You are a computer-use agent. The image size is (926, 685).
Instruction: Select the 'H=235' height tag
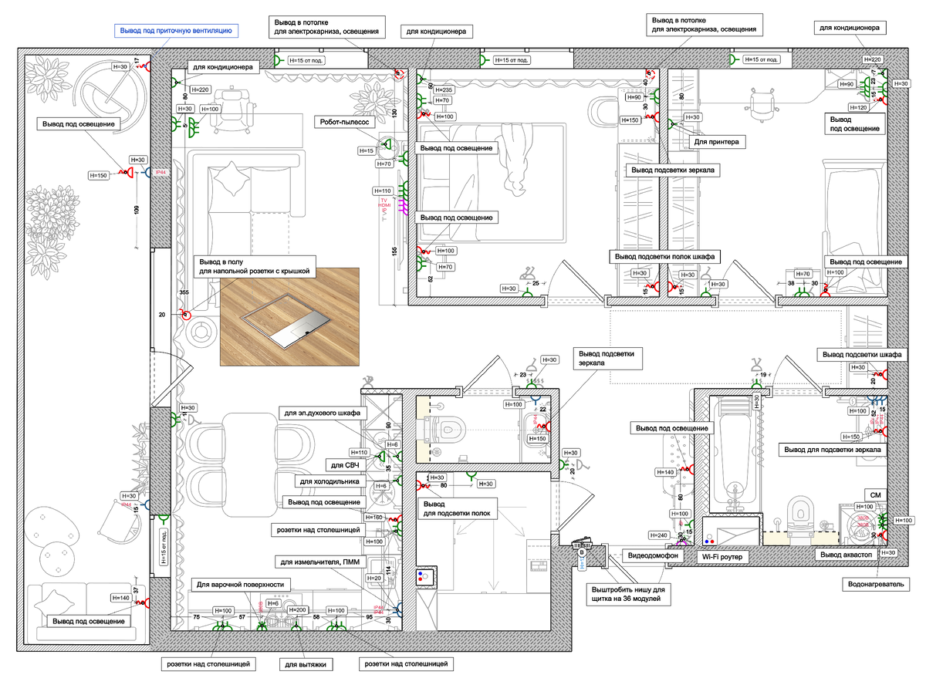tap(443, 90)
